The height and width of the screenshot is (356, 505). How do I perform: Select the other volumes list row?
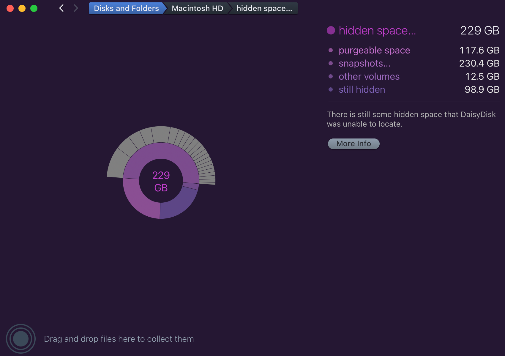point(414,76)
